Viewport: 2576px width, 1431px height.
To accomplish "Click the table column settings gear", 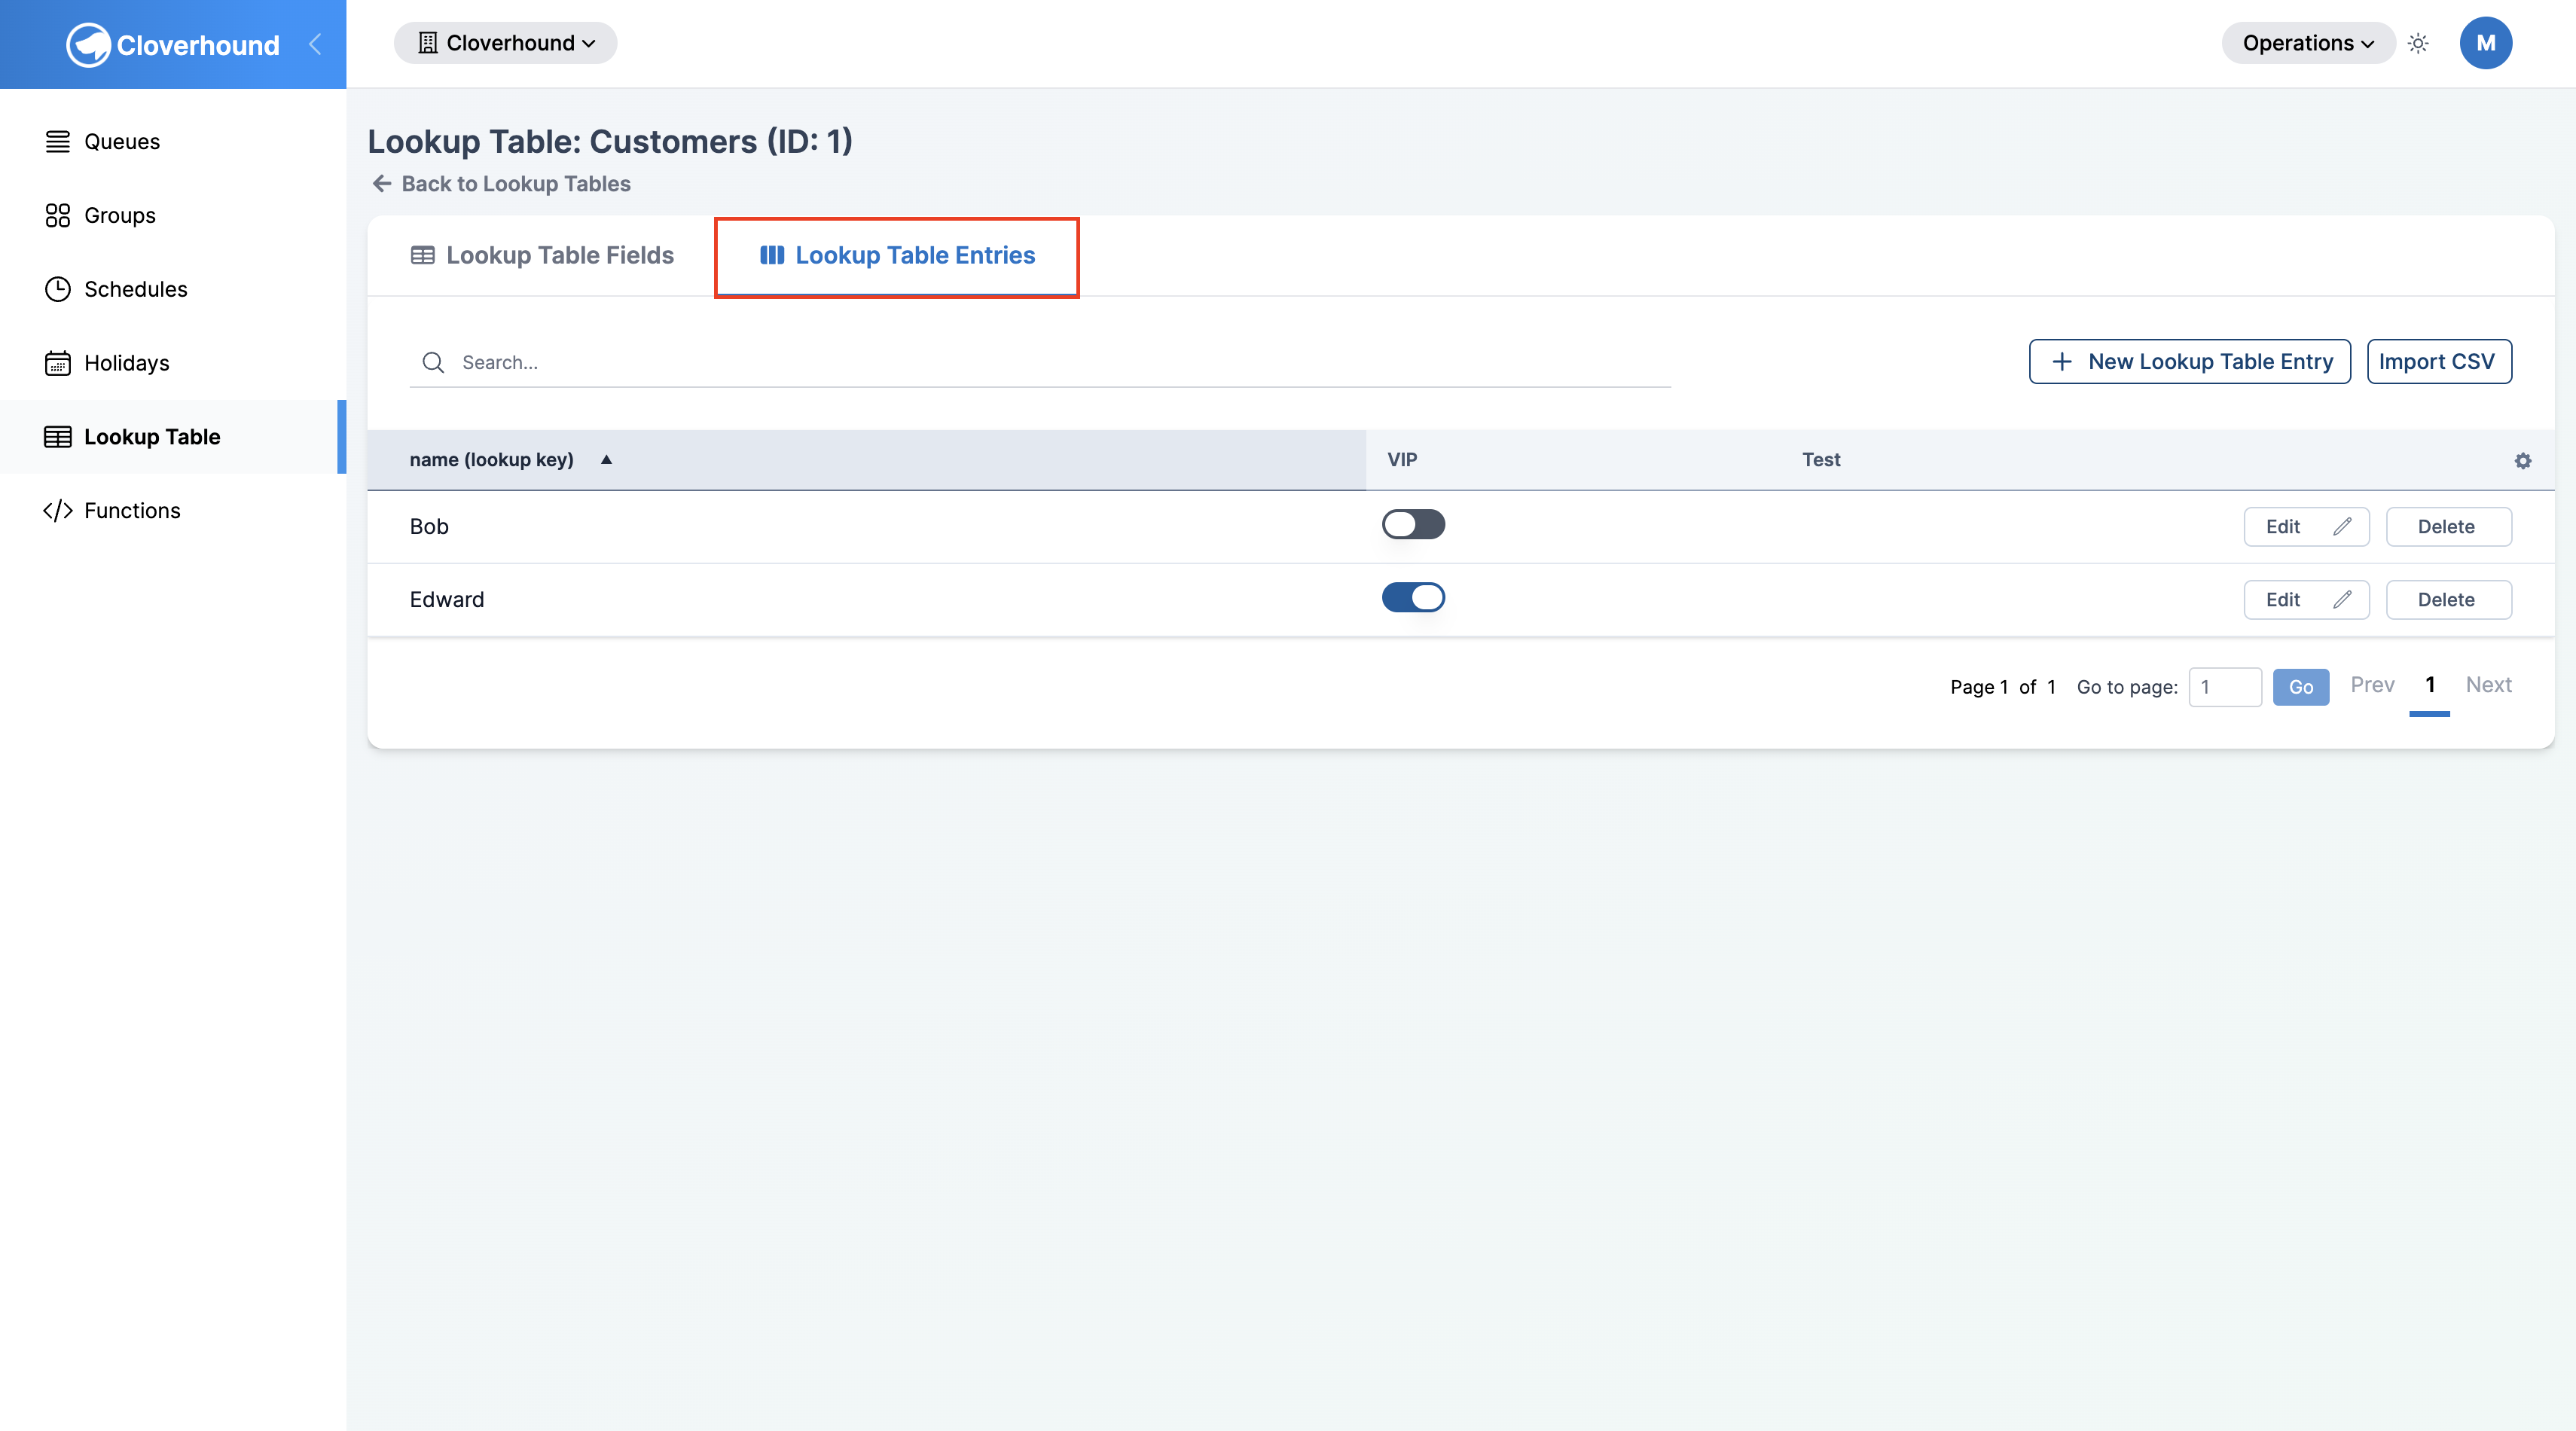I will tap(2523, 460).
